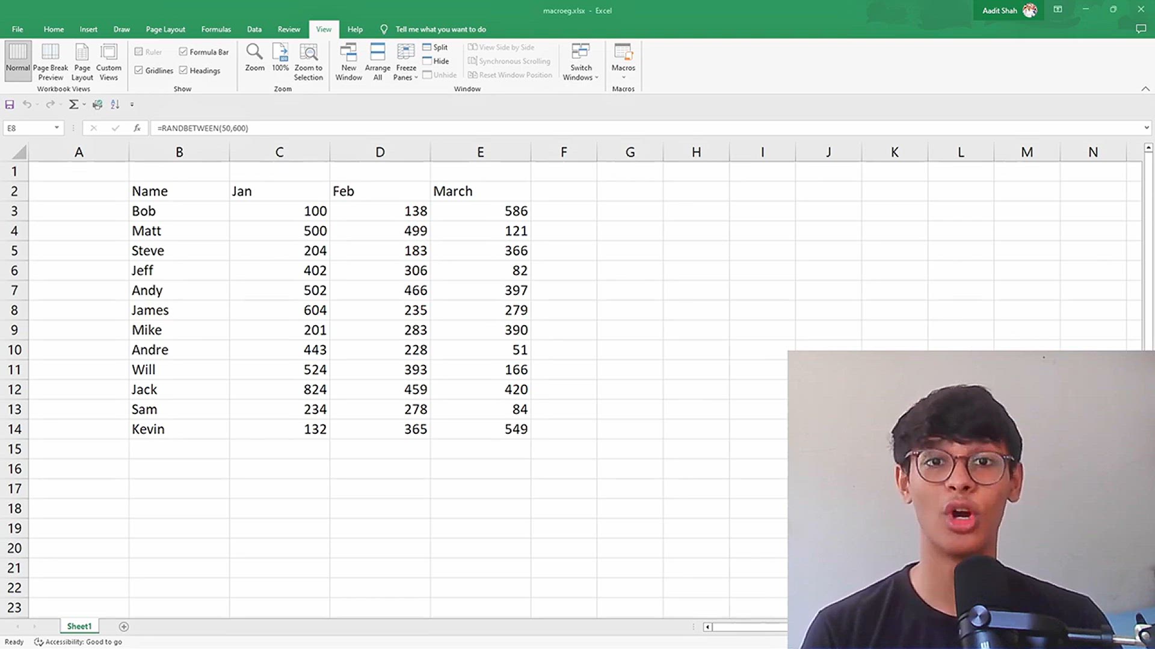Click View Side by Side
Viewport: 1155px width, 649px height.
(x=501, y=47)
